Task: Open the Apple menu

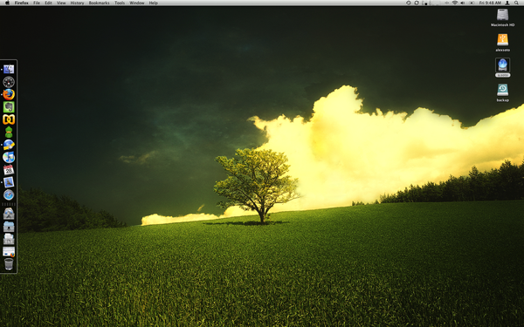Action: (x=7, y=3)
